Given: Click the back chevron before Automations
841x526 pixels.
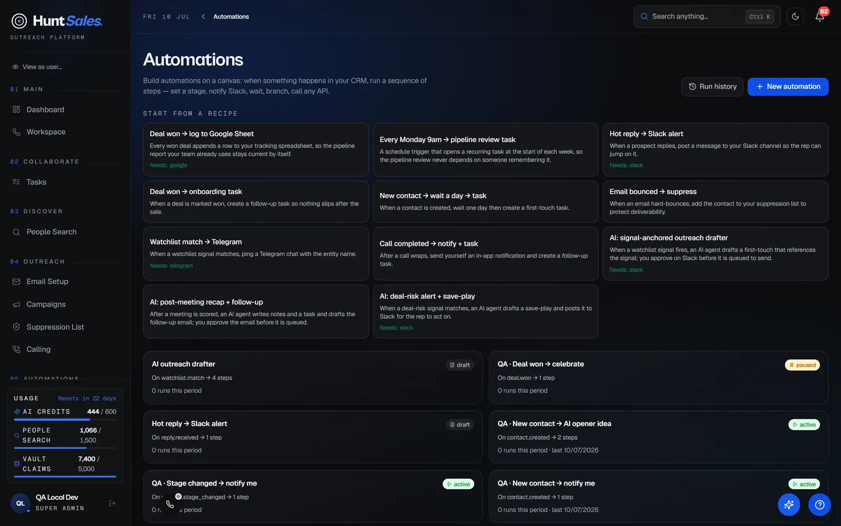Looking at the screenshot, I should [x=203, y=17].
